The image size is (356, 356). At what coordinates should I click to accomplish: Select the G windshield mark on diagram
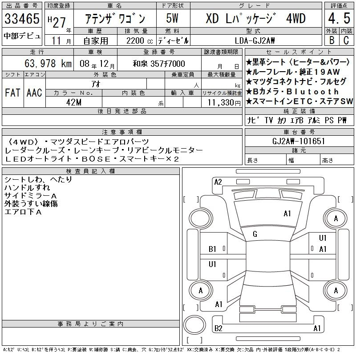point(255,234)
